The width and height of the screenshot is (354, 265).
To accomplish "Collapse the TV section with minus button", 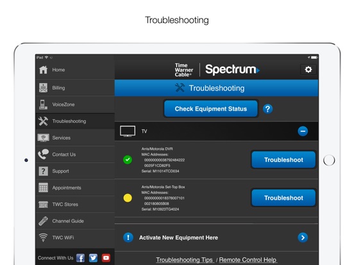I will pyautogui.click(x=303, y=131).
